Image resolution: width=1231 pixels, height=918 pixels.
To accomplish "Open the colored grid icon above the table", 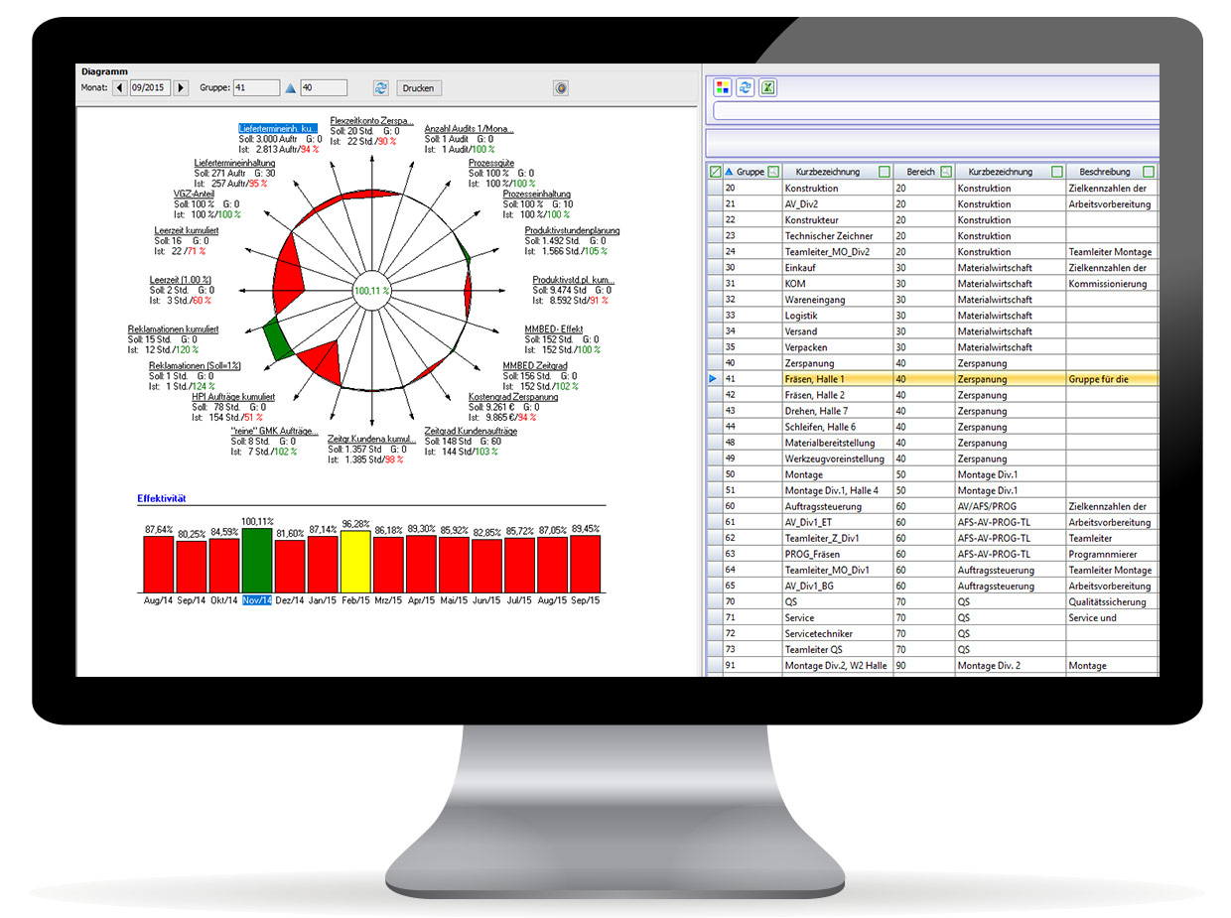I will 723,87.
